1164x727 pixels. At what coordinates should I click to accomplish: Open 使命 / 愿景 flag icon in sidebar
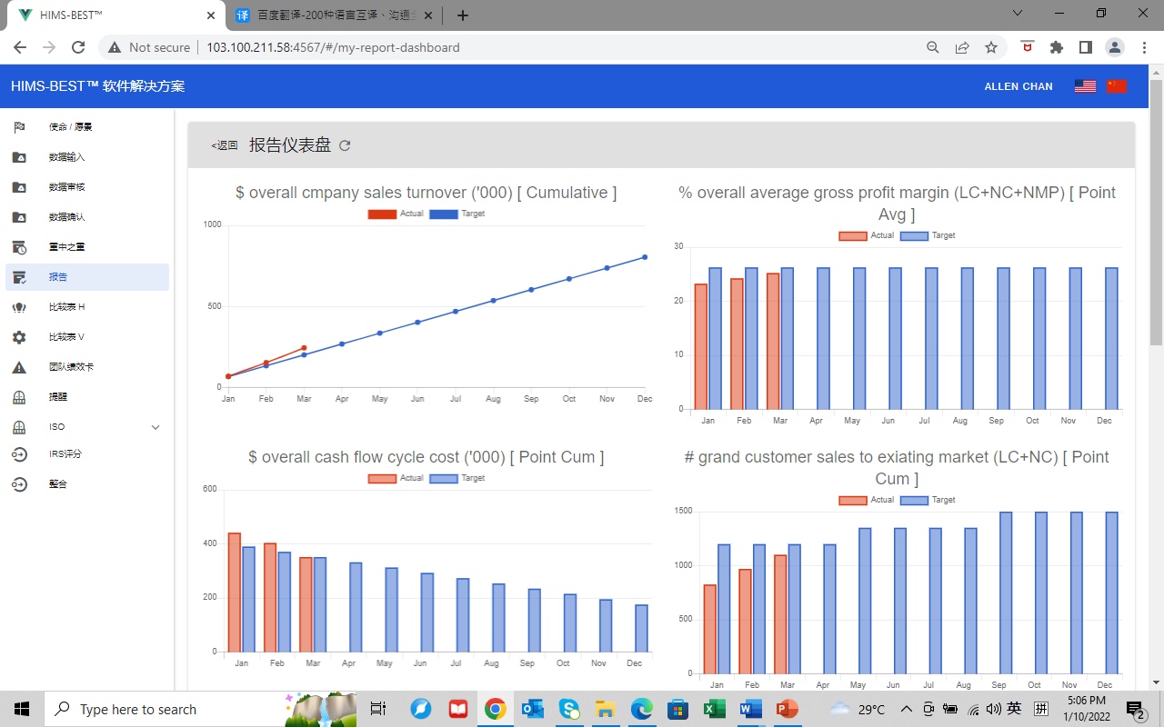(x=19, y=127)
